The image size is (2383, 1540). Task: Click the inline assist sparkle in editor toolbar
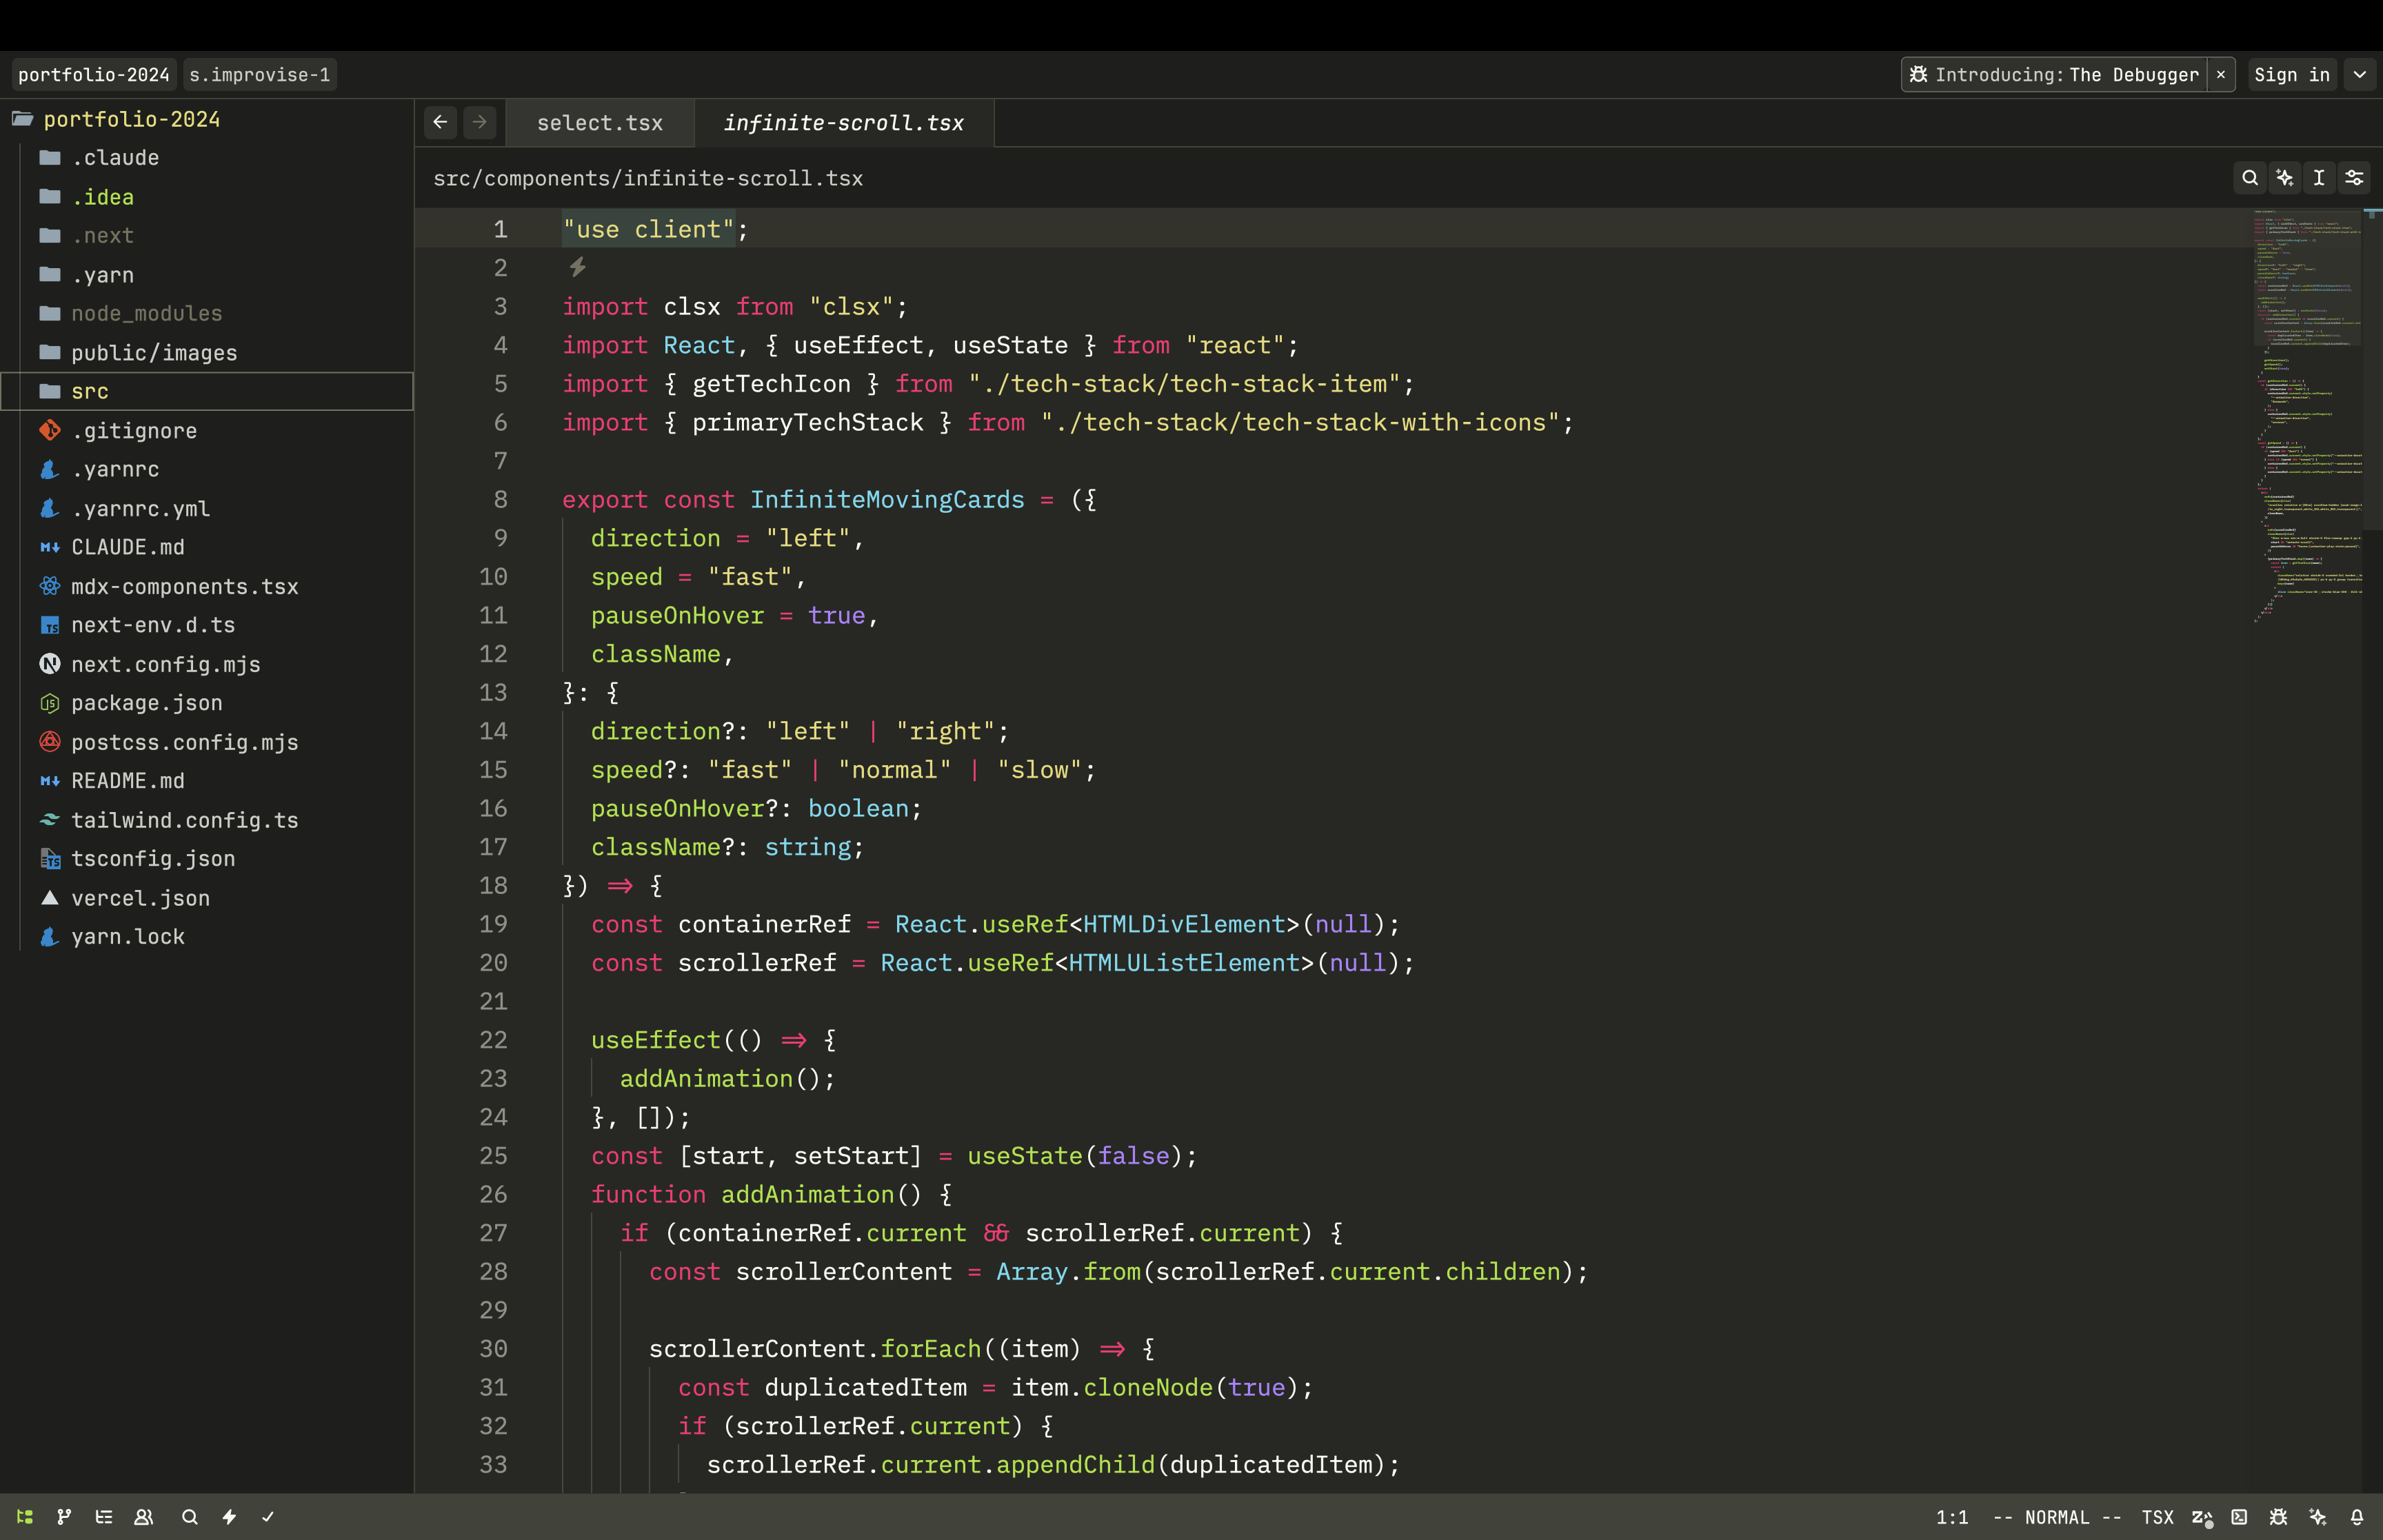(2285, 178)
